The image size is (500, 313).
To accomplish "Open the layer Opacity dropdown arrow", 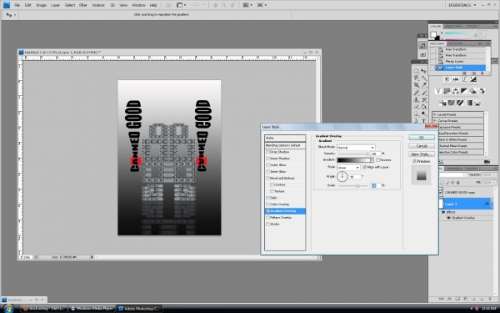I will pos(494,174).
